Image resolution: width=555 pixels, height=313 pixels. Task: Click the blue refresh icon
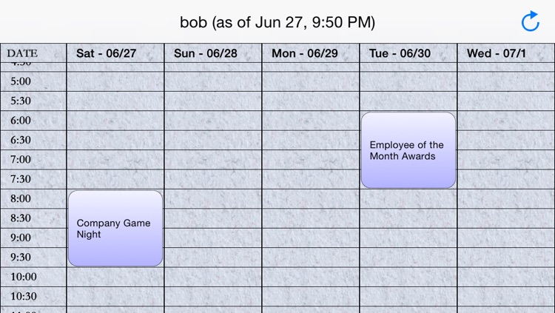tap(531, 21)
